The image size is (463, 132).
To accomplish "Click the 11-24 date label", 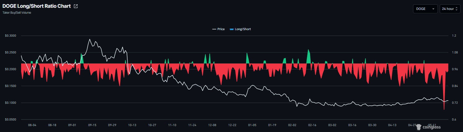I will [x=192, y=125].
